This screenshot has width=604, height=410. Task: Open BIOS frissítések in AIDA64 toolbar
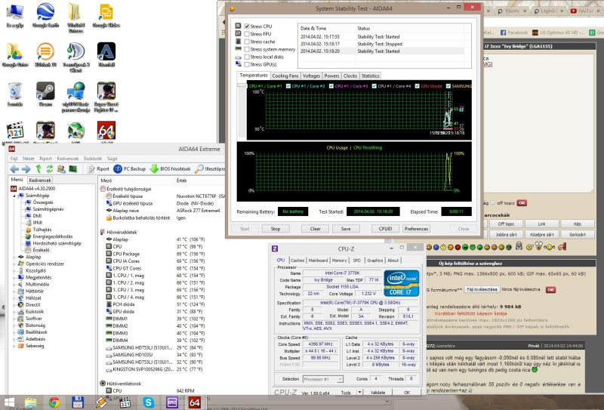(x=170, y=169)
